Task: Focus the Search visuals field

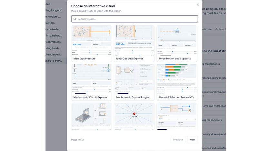Action: click(x=135, y=19)
